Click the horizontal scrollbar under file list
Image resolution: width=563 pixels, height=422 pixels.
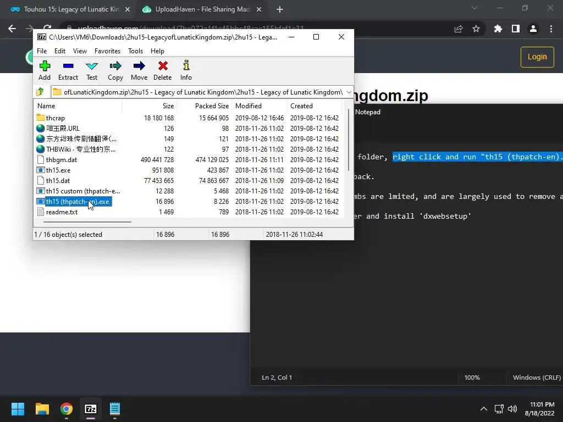[87, 222]
